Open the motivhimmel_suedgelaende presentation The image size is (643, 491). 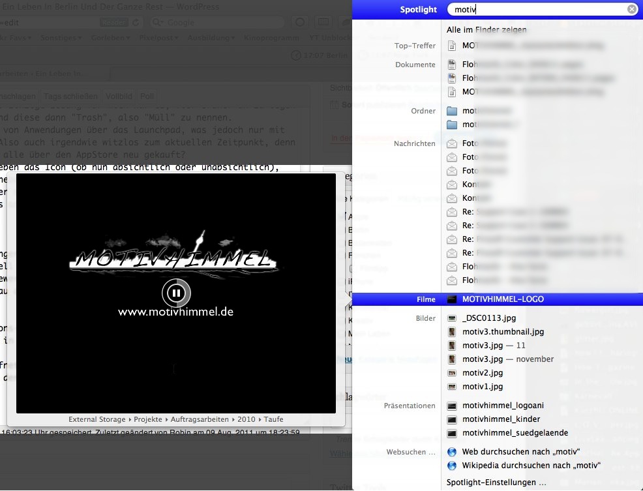click(x=514, y=433)
